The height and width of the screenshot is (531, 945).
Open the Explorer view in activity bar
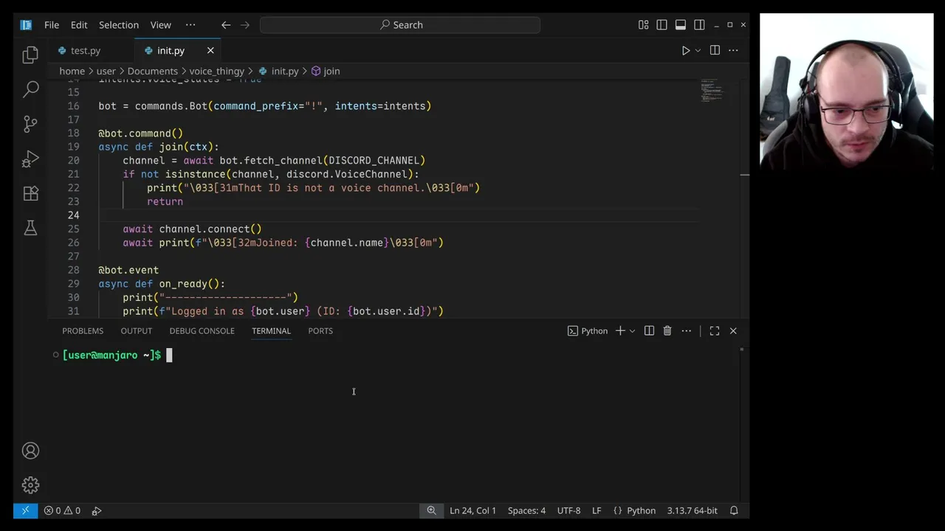pos(30,55)
